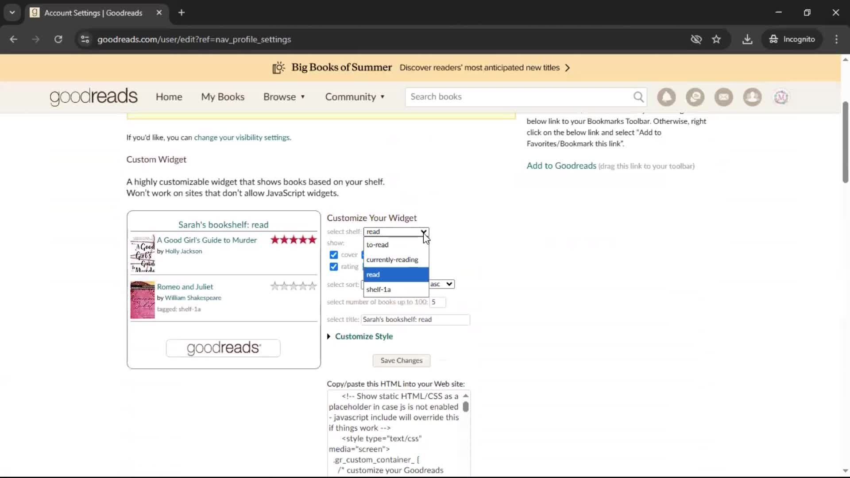Open site information icon in address bar

[x=85, y=39]
